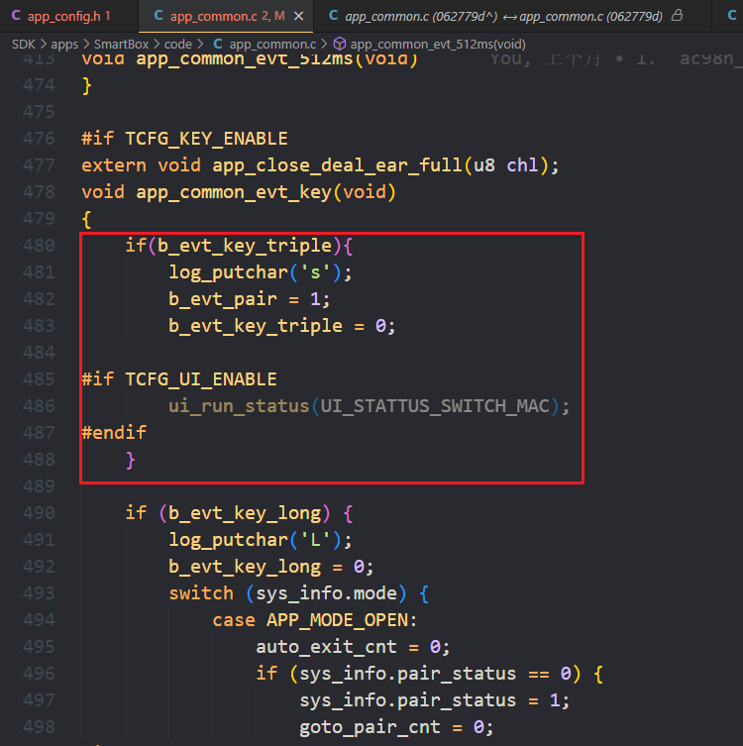Click the app_common_evt_key function name

click(x=234, y=192)
